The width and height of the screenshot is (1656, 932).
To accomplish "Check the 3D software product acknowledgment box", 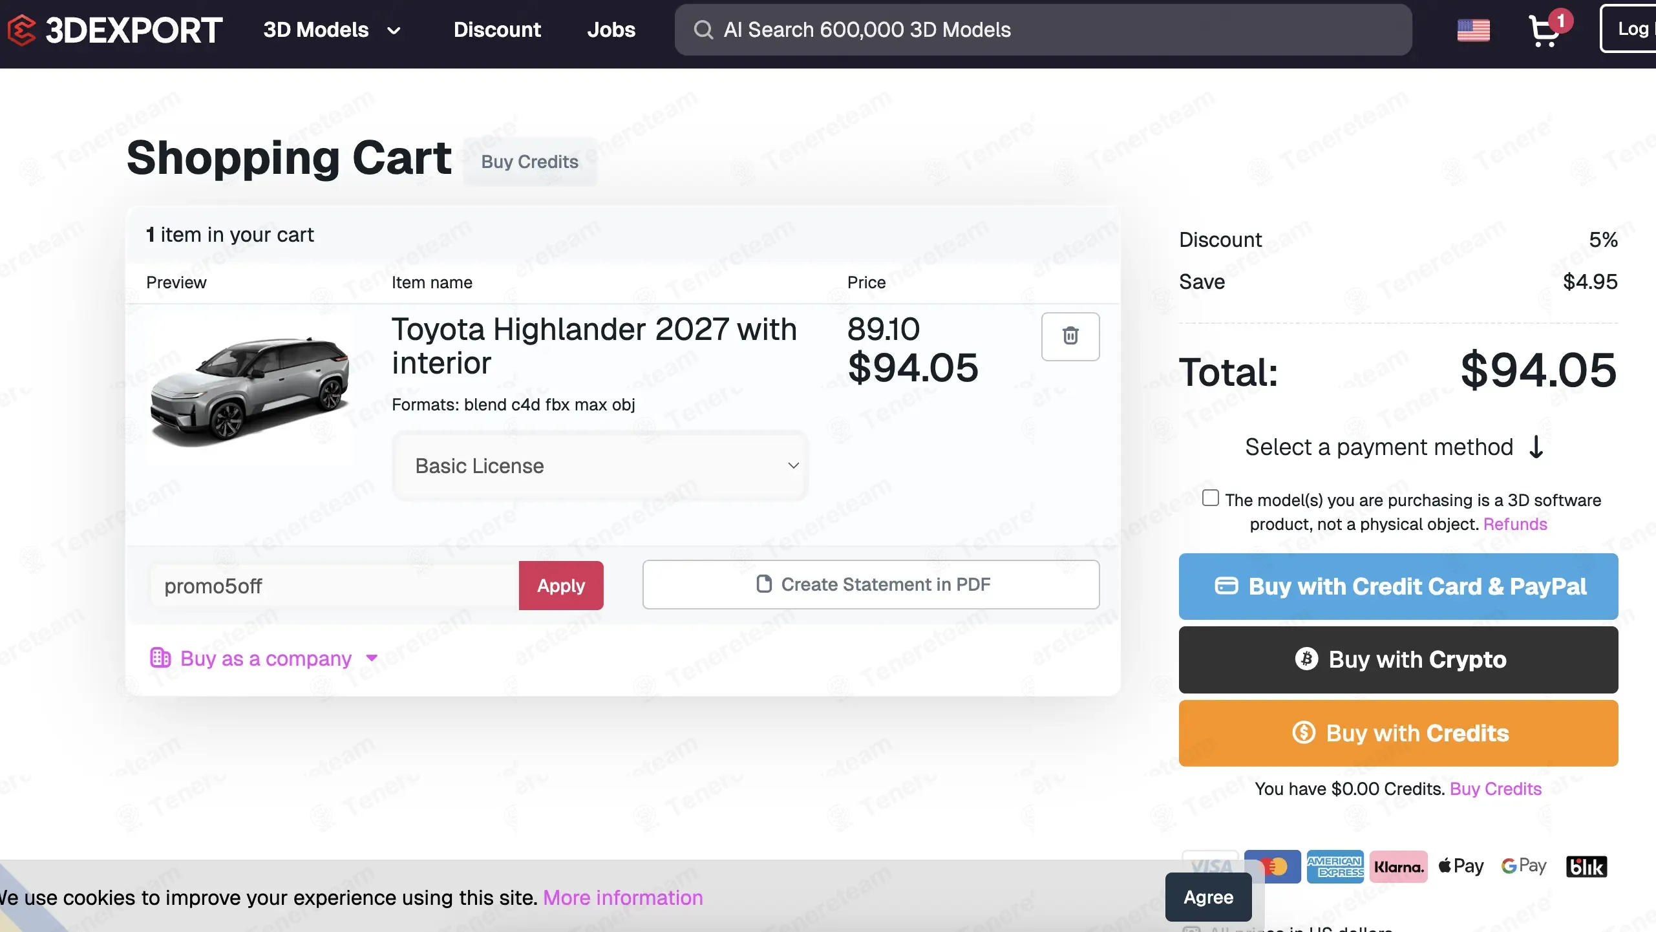I will pos(1210,498).
